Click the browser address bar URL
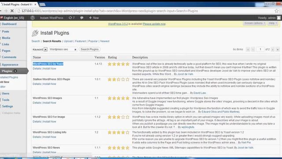The height and width of the screenshot is (159, 282). pos(110,11)
